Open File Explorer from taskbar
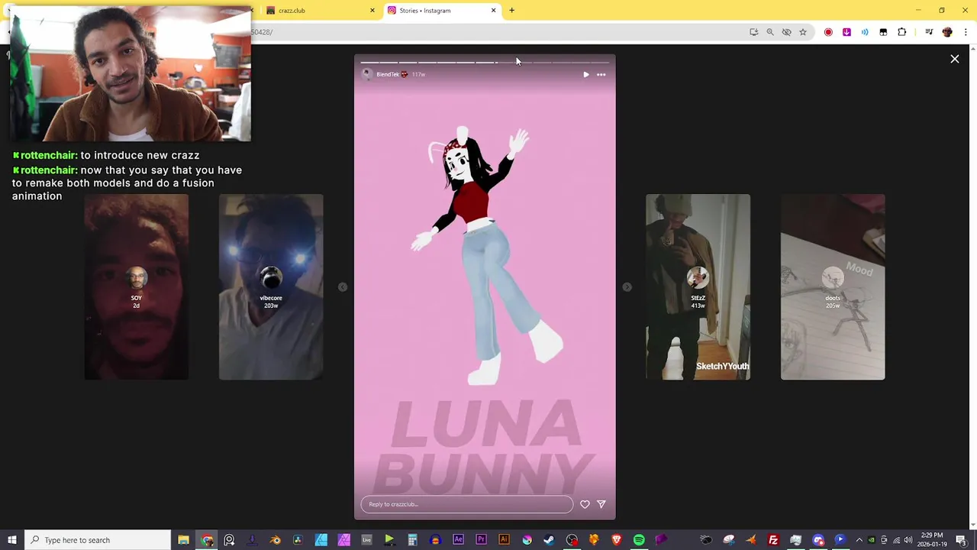The height and width of the screenshot is (550, 977). [x=183, y=540]
